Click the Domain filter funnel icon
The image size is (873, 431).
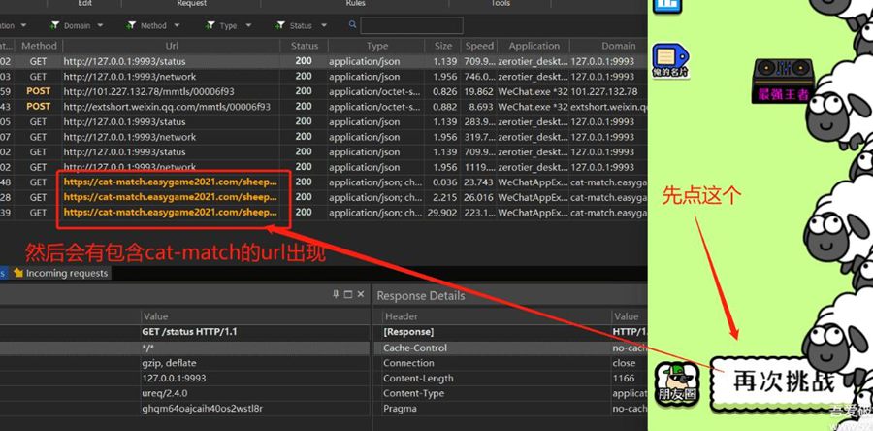(x=52, y=25)
